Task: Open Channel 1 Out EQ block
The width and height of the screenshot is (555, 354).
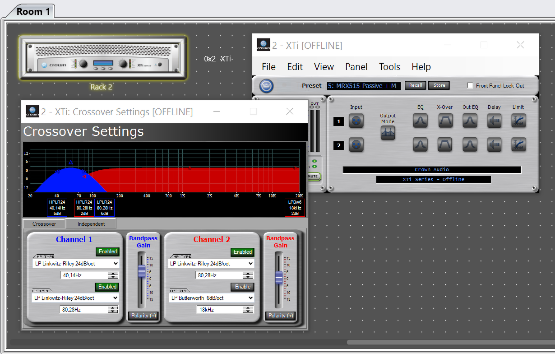Action: point(470,121)
